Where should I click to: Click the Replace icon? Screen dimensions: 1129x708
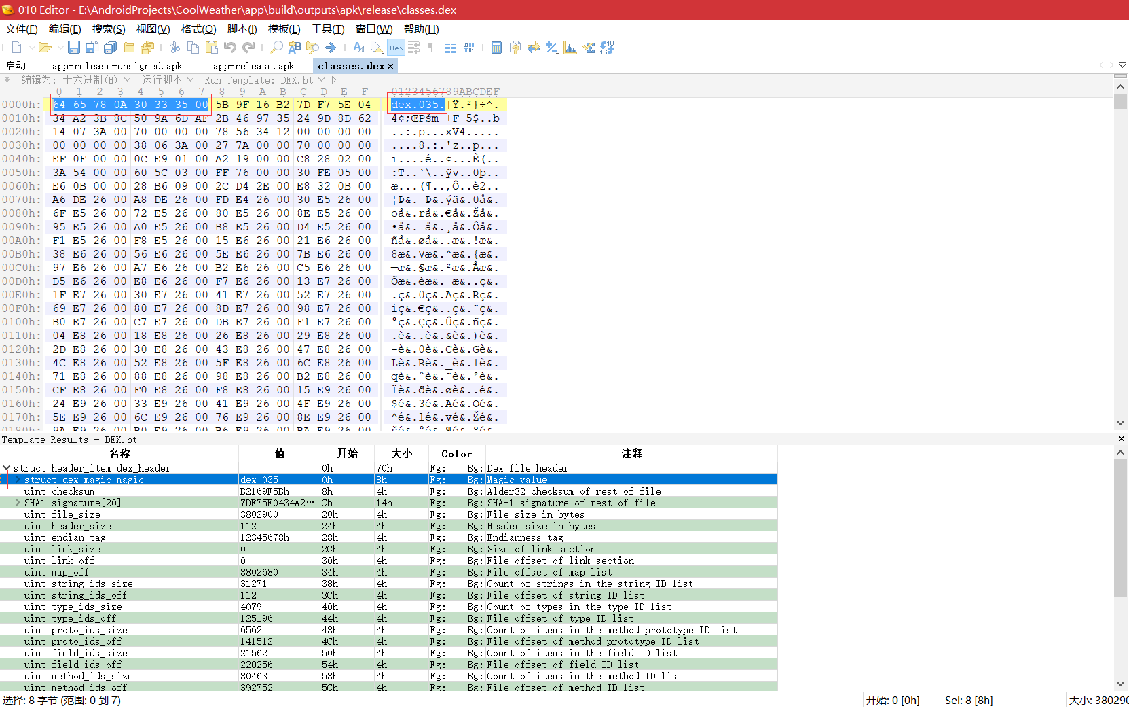pyautogui.click(x=295, y=48)
